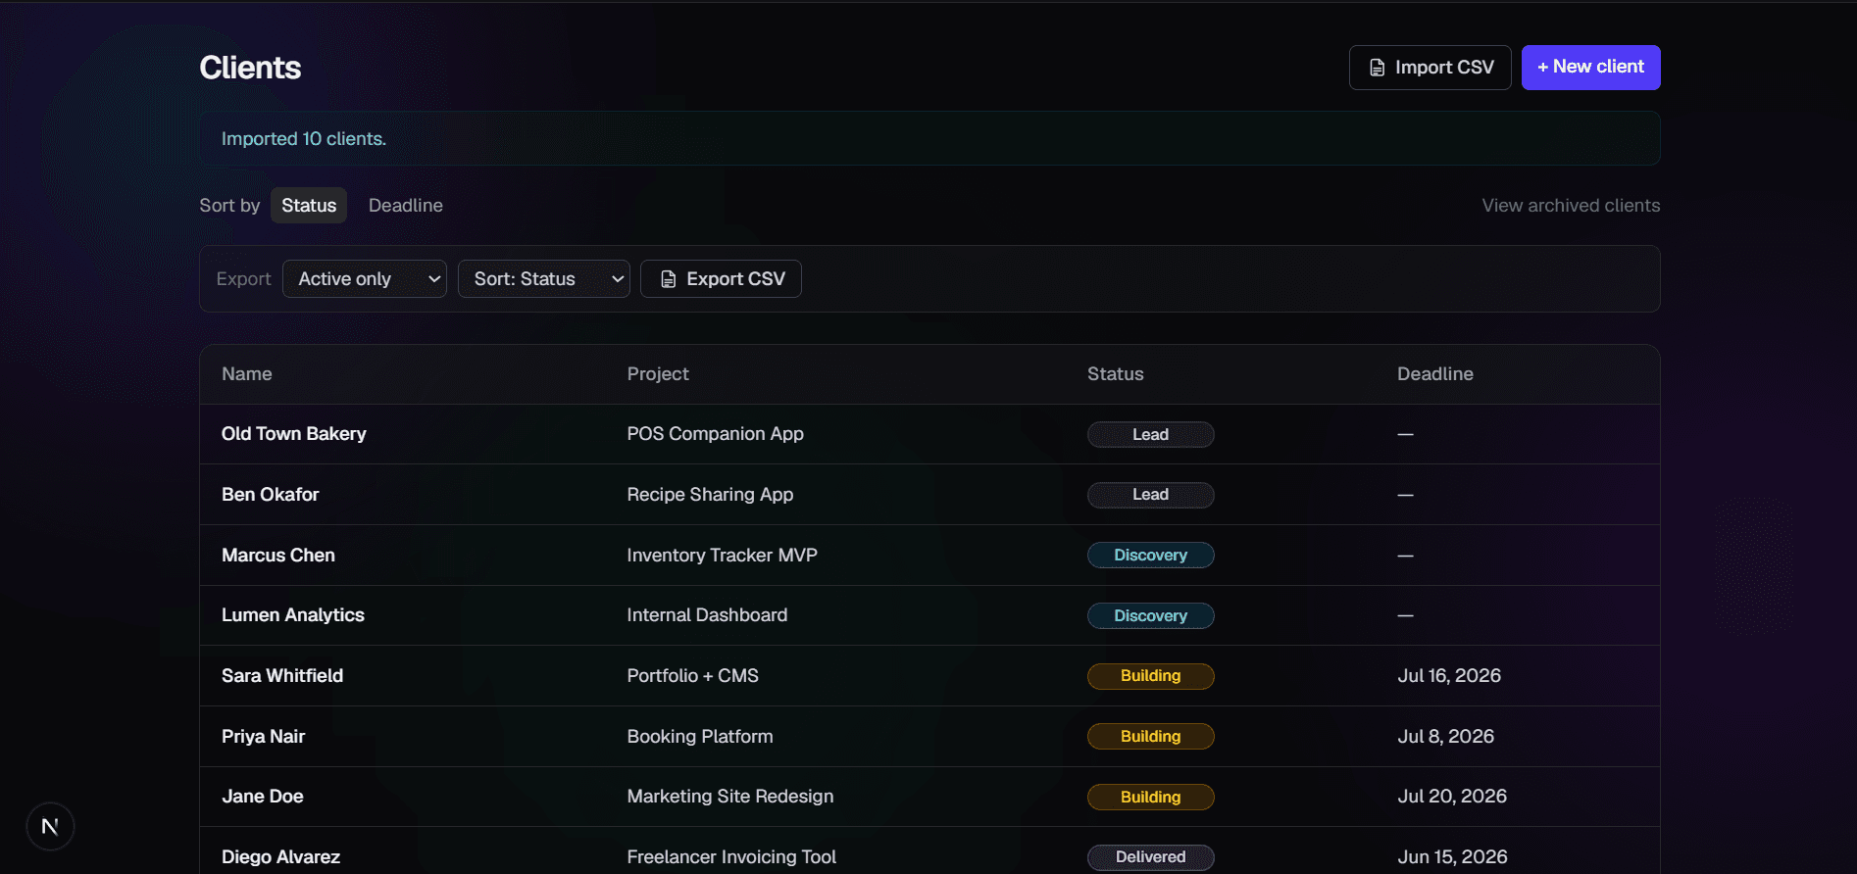This screenshot has height=874, width=1857.
Task: Click the file icon in Export CSV
Action: (x=669, y=279)
